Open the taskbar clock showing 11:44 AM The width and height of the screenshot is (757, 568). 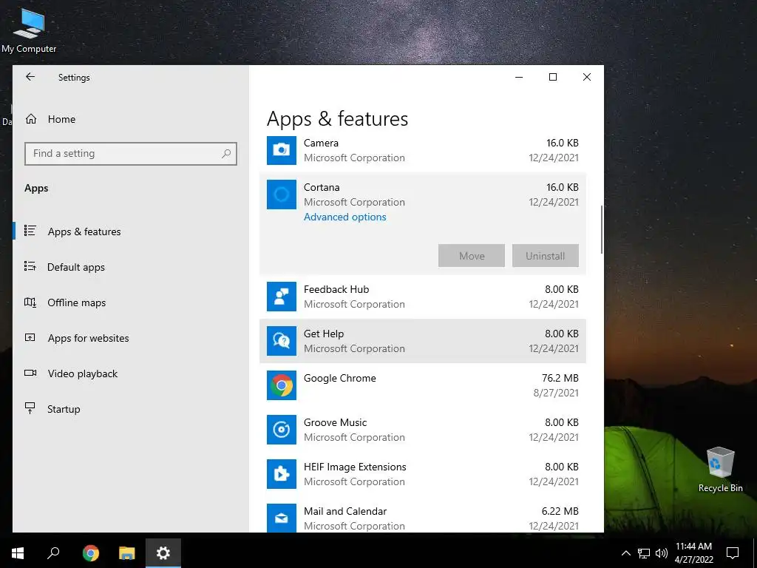(693, 553)
